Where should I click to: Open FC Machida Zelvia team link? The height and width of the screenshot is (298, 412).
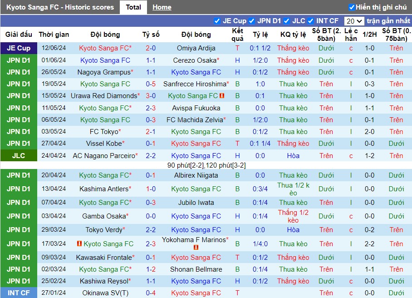point(195,119)
